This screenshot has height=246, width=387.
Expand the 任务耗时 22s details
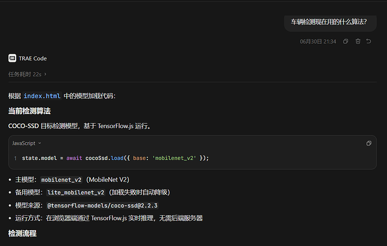[x=27, y=74]
